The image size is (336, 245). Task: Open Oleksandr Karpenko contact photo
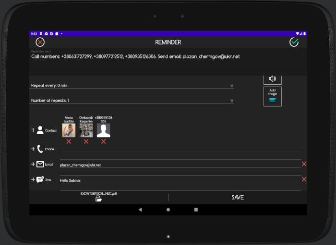pyautogui.click(x=86, y=130)
